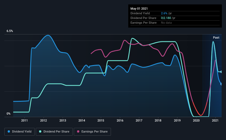Click the Past region label

pos(216,37)
